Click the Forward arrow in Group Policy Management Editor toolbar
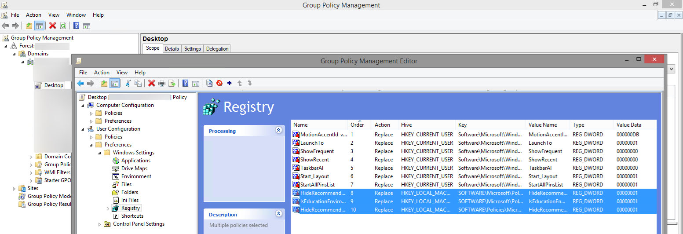 91,83
